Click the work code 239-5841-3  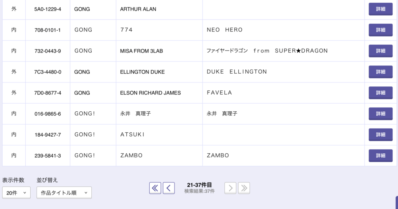(x=48, y=156)
